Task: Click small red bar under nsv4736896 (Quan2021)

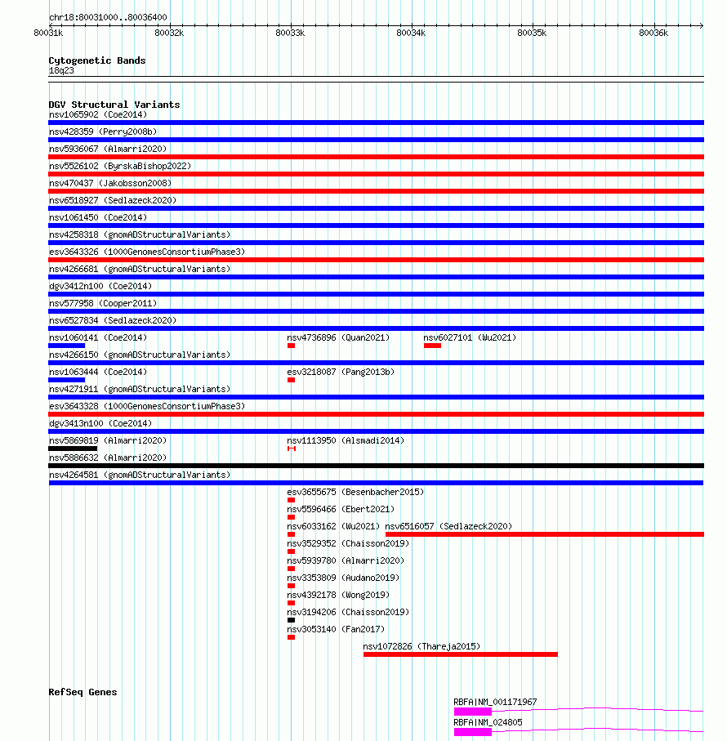Action: (x=291, y=346)
